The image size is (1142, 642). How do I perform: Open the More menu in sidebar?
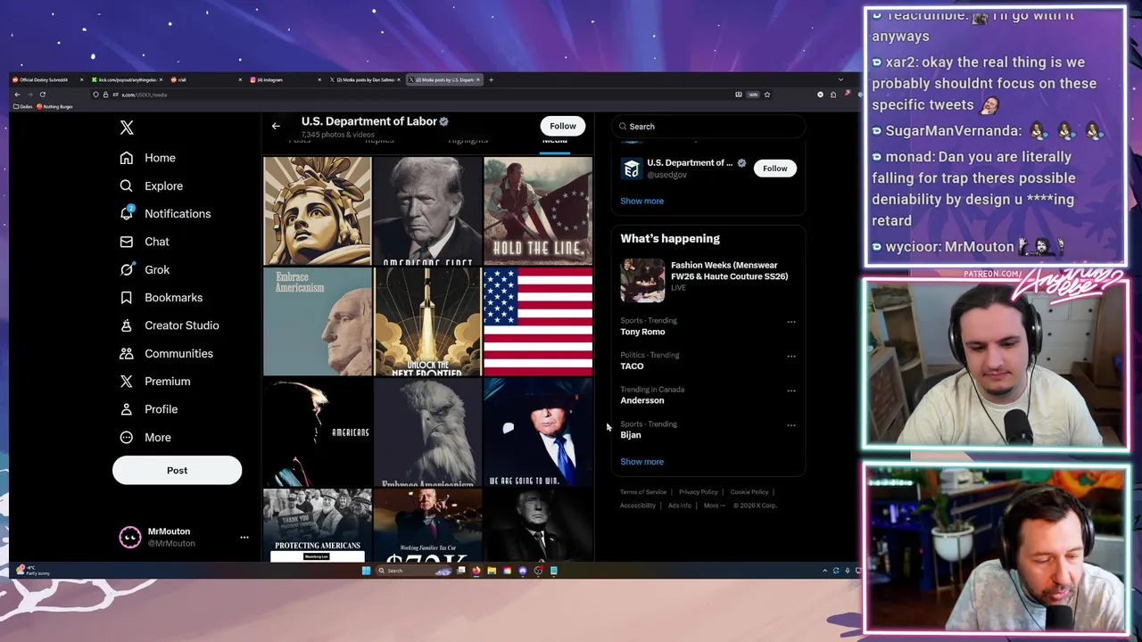pos(145,437)
